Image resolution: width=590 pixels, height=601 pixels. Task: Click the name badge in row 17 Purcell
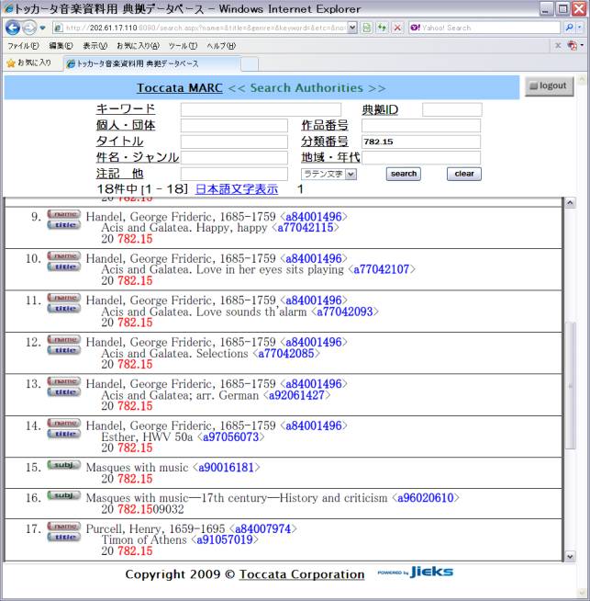tap(64, 527)
